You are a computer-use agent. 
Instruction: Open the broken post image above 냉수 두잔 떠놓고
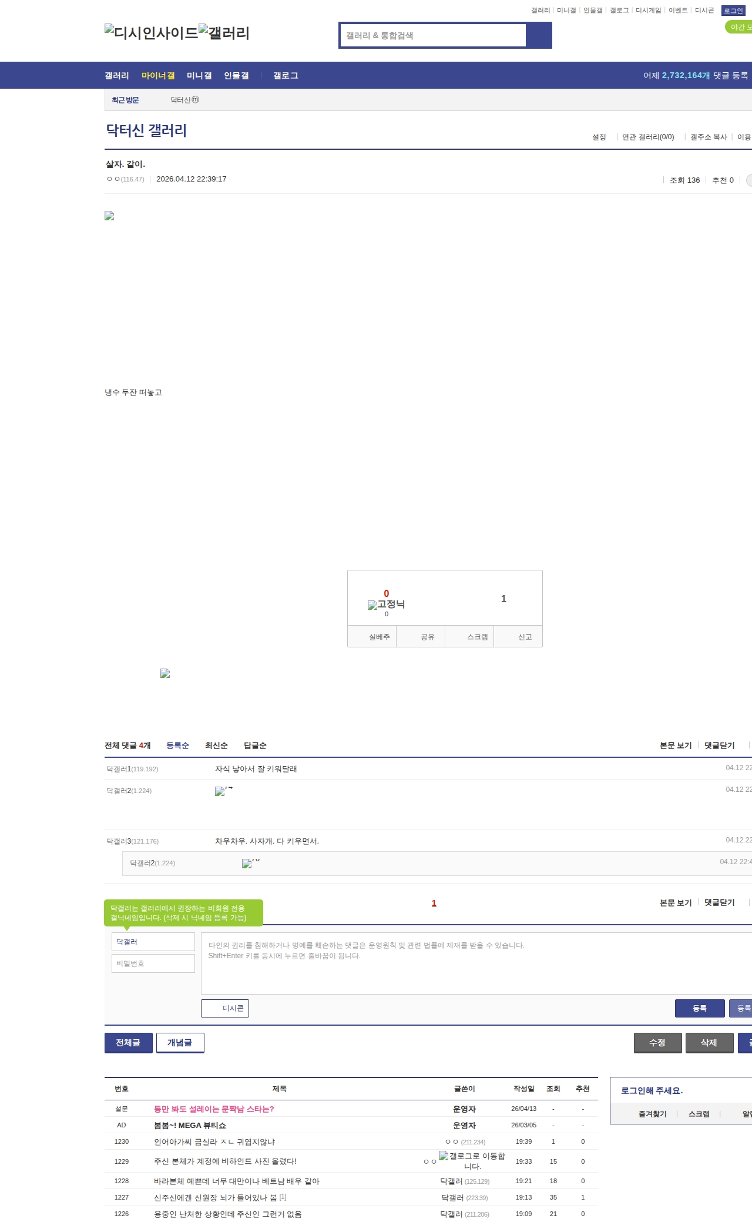(109, 216)
